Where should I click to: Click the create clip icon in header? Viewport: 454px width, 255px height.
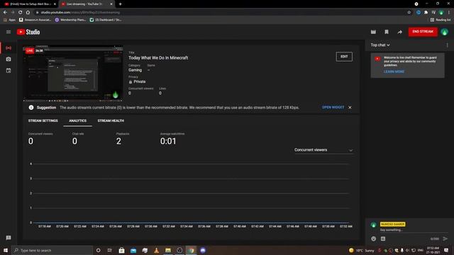pos(373,32)
